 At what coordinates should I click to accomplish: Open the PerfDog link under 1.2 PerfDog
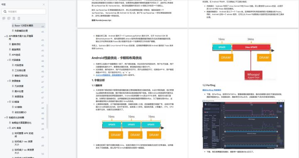point(212,90)
